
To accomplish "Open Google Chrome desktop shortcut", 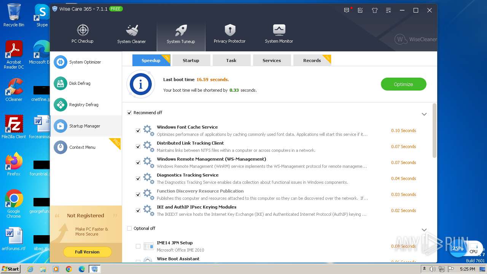I will (x=14, y=204).
